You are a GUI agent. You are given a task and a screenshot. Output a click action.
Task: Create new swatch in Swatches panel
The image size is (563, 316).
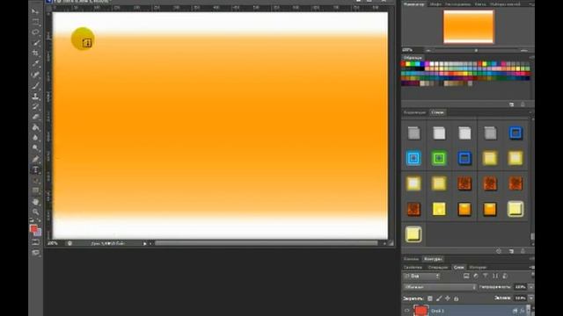tap(511, 104)
